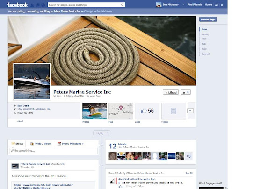Screen dimensions: 253x189
Task: Jump to Opened on the timeline
Action: [x=205, y=54]
